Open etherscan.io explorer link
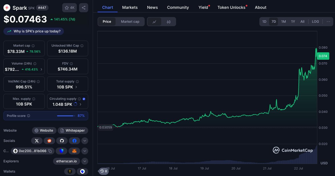 pyautogui.click(x=66, y=161)
